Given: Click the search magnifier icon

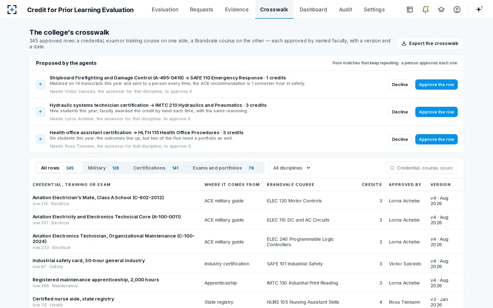Looking at the screenshot, I should [x=392, y=168].
